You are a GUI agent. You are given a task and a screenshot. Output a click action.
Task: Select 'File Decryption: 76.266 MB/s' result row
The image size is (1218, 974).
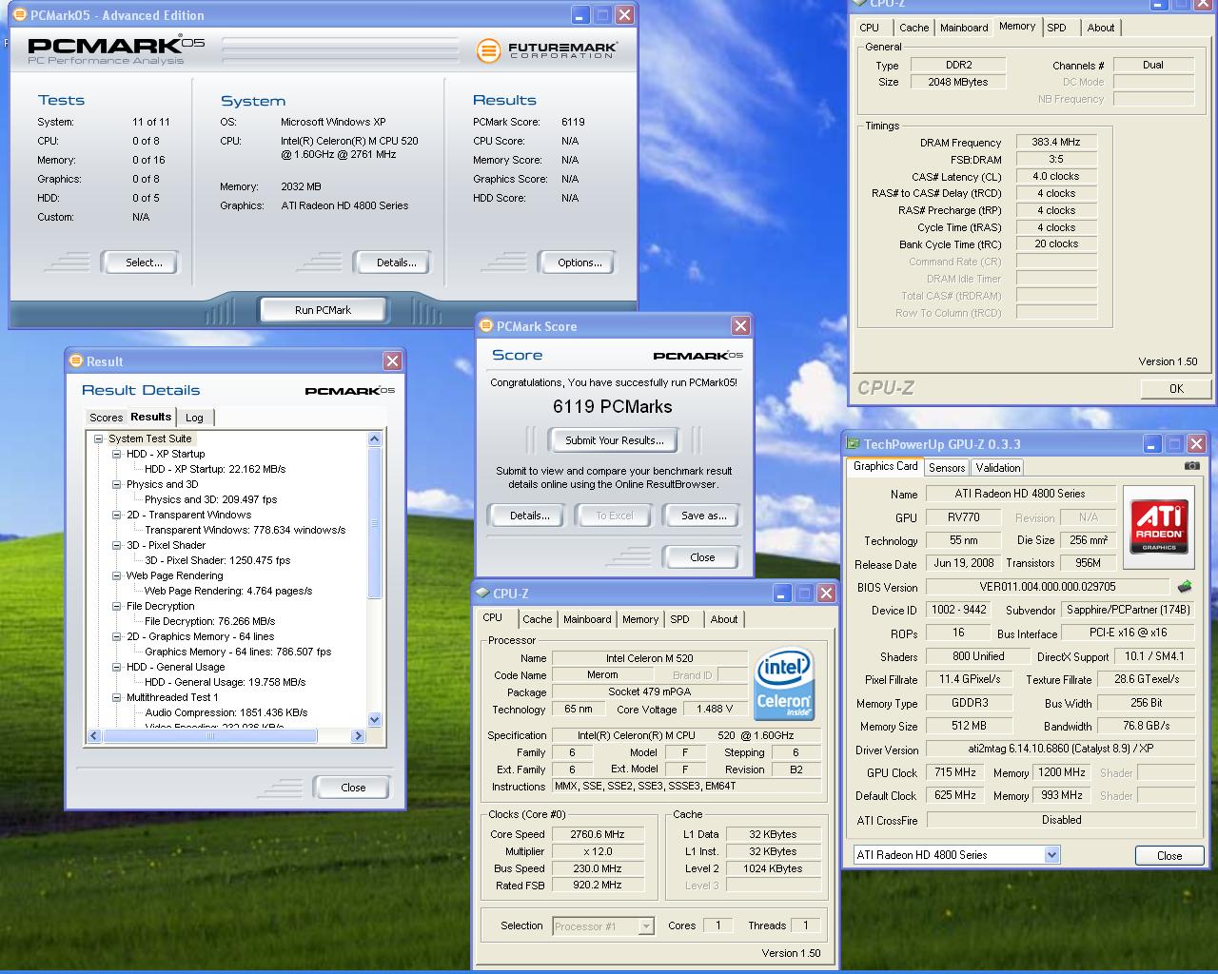tap(209, 621)
